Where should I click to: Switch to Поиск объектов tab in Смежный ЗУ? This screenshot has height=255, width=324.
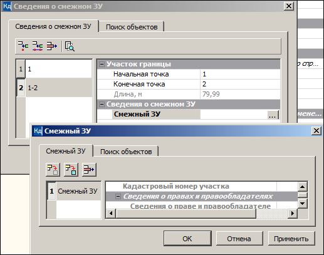click(x=126, y=152)
